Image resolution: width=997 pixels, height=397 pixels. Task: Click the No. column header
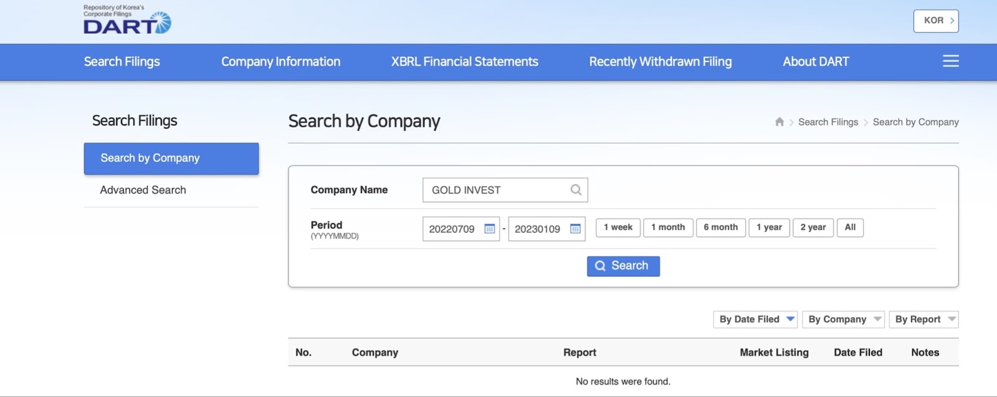303,352
